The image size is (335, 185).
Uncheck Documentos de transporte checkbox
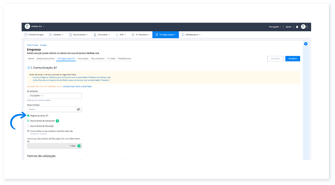[28, 121]
